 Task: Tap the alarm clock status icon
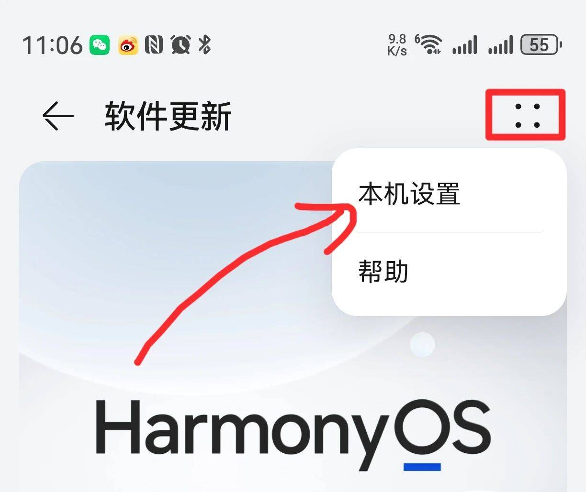(x=181, y=45)
